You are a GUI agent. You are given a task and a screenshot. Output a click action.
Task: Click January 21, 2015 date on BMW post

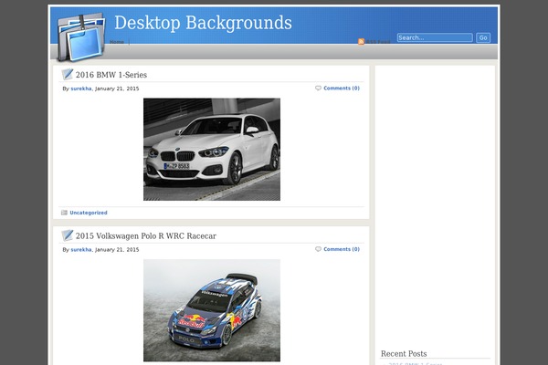pos(117,89)
